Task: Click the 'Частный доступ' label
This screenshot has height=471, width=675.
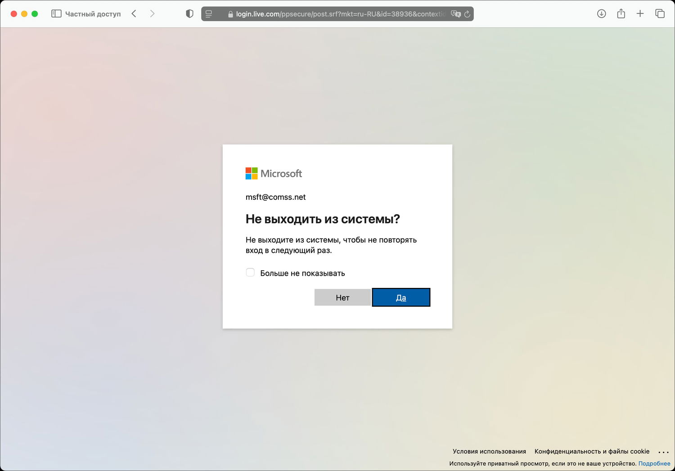Action: point(93,14)
